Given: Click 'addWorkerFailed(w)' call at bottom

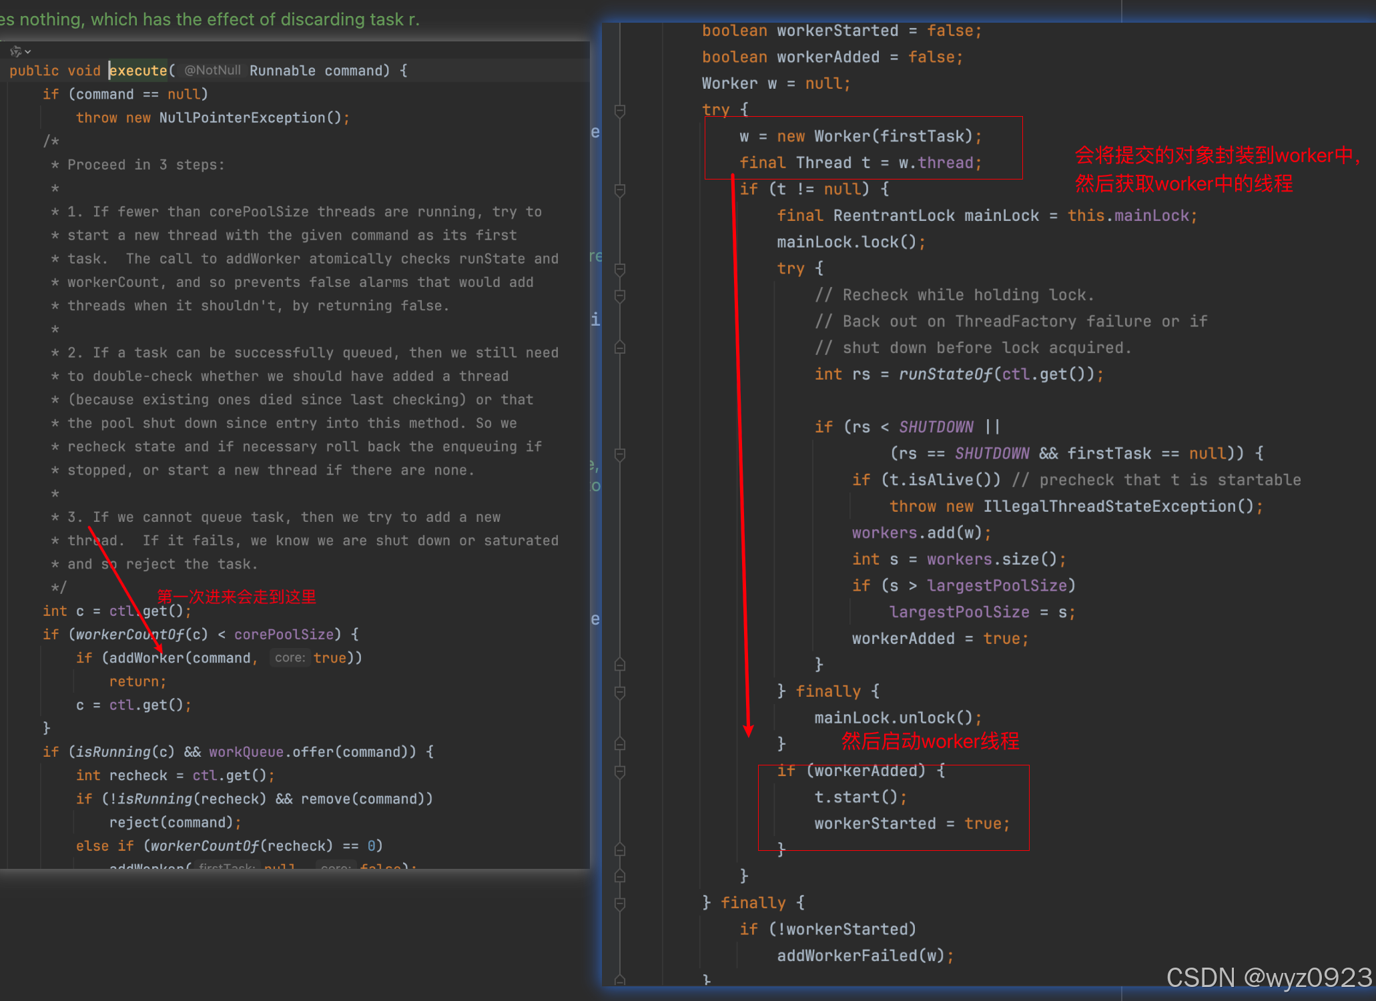Looking at the screenshot, I should point(860,956).
